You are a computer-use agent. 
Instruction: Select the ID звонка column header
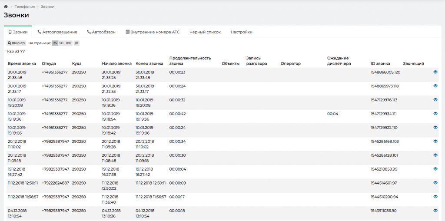(380, 63)
